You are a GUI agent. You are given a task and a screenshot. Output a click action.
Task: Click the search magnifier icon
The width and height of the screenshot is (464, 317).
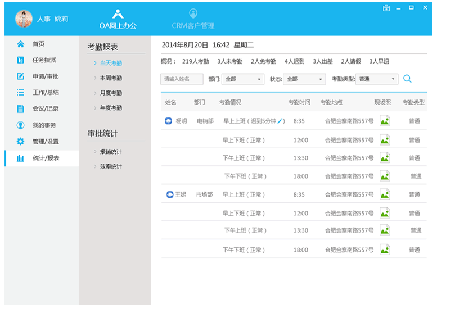(408, 79)
